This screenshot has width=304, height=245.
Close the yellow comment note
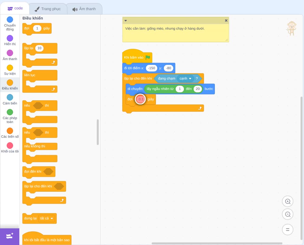[226, 21]
